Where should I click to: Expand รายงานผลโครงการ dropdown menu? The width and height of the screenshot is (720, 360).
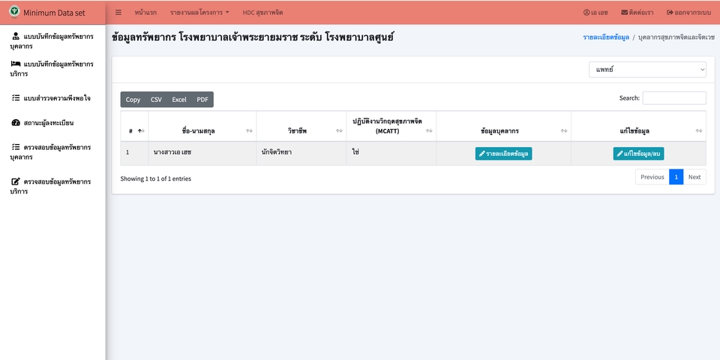click(199, 13)
